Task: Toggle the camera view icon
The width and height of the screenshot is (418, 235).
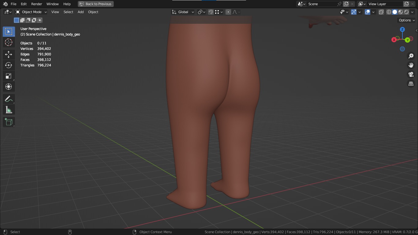Action: (411, 74)
